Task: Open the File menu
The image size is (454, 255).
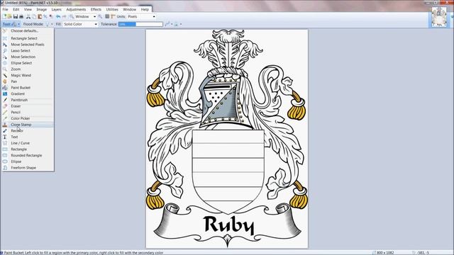Action: tap(5, 9)
